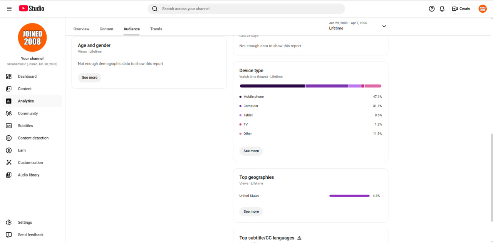Click the Top subtitle/CC languages heading
The width and height of the screenshot is (493, 243).
(x=267, y=238)
